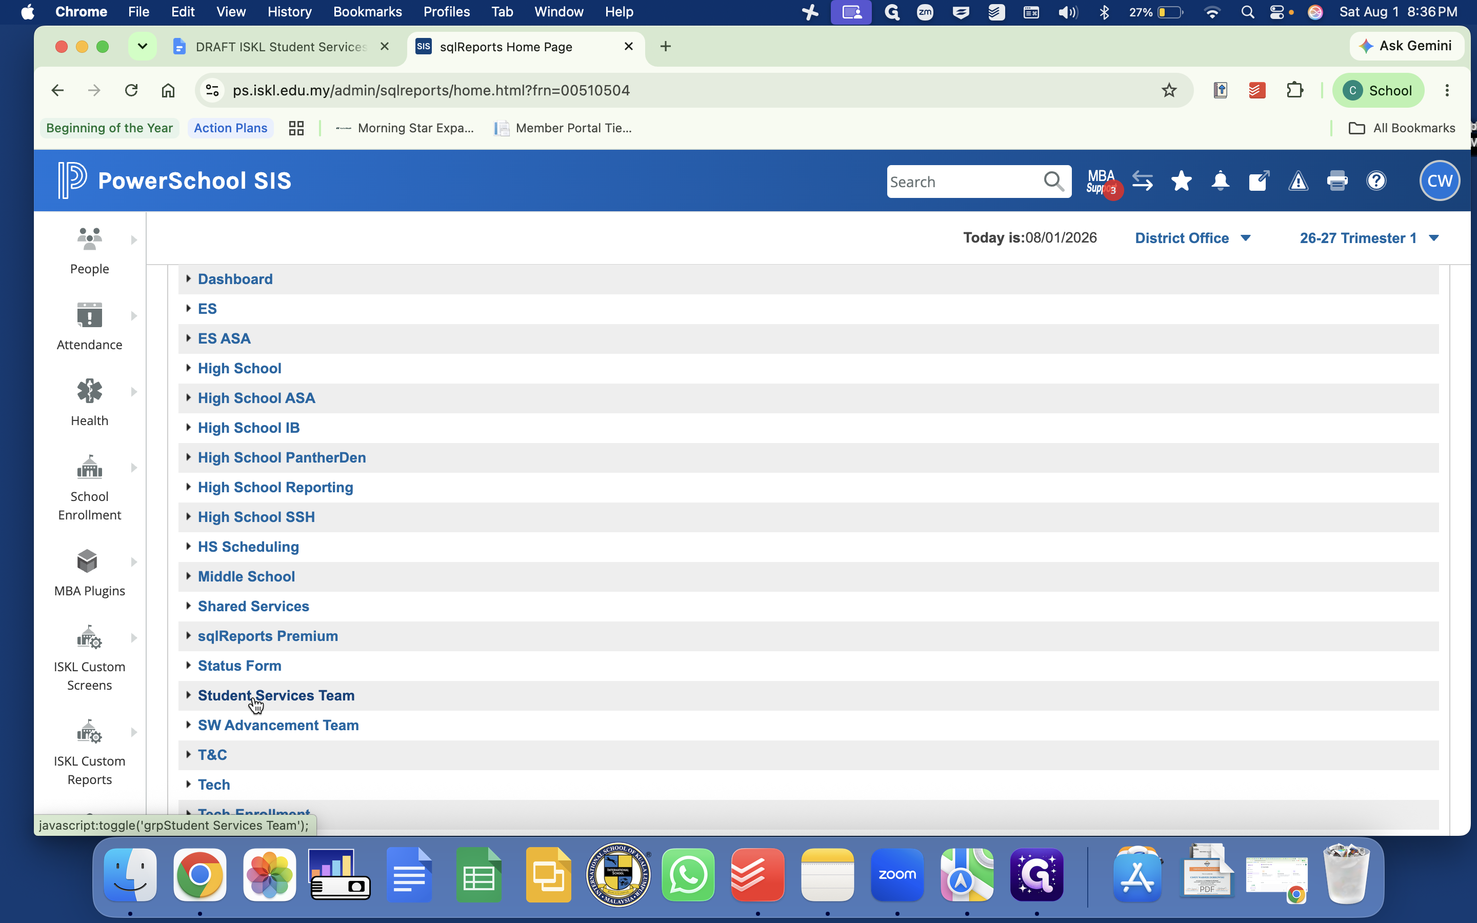Click the PowerSchool SIS logo
The image size is (1477, 923).
point(174,180)
